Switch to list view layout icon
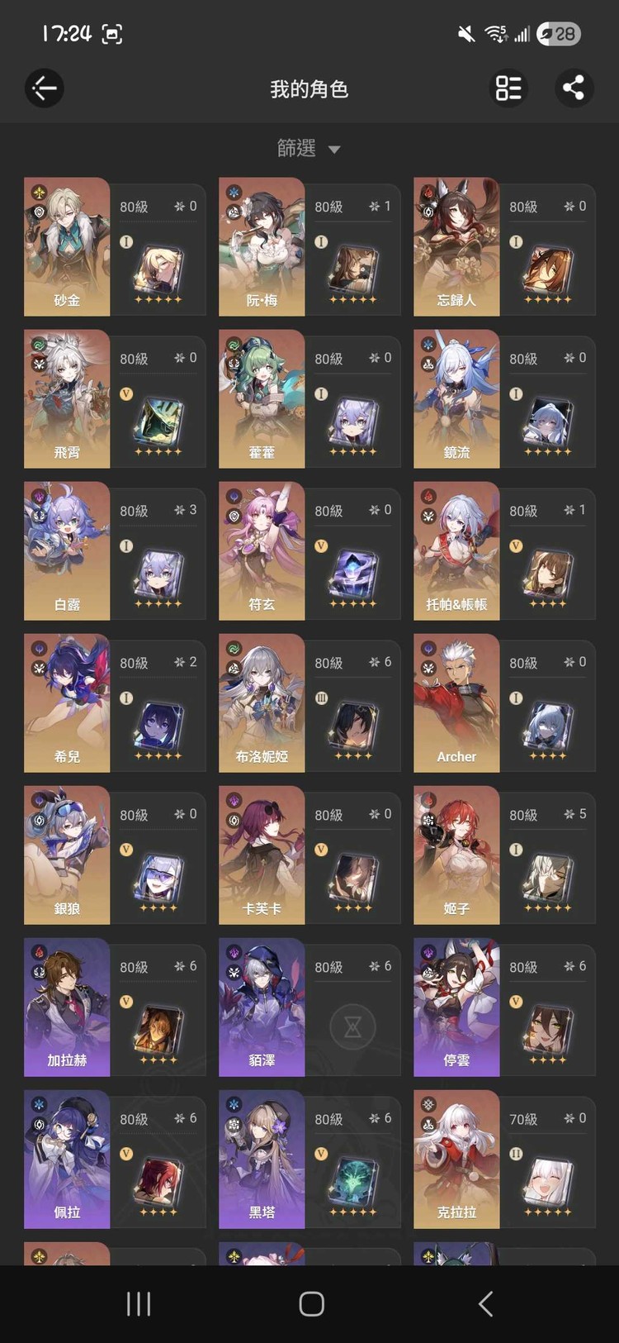This screenshot has height=1343, width=619. coord(508,88)
